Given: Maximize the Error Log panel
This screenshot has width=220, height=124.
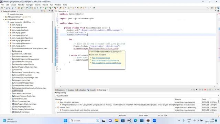Looking at the screenshot, I should pyautogui.click(x=218, y=90).
